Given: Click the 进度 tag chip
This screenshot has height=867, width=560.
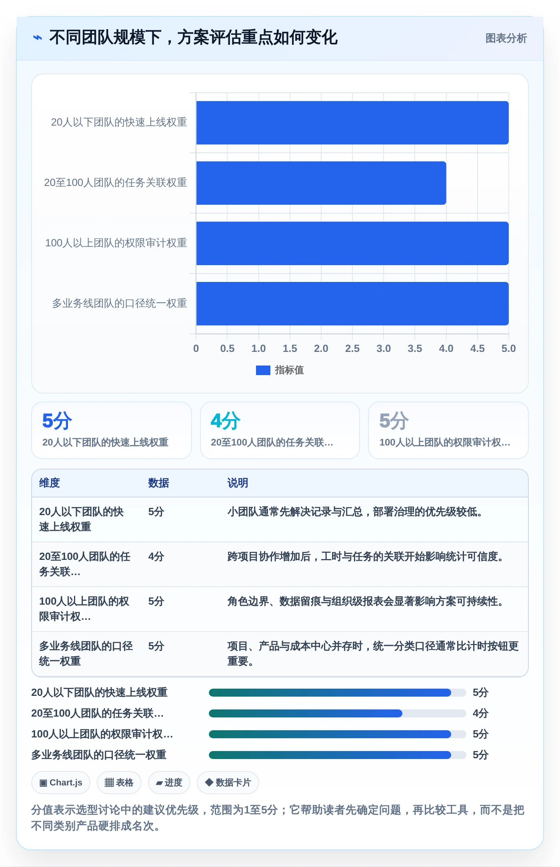Looking at the screenshot, I should tap(169, 783).
